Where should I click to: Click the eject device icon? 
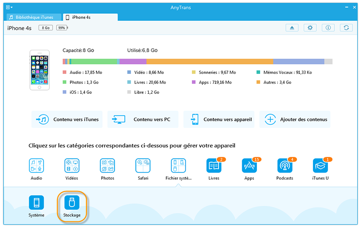tap(292, 28)
